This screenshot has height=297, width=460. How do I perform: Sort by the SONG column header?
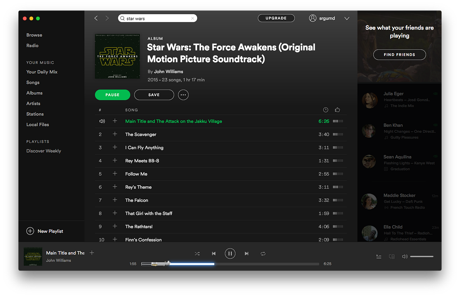(x=131, y=110)
